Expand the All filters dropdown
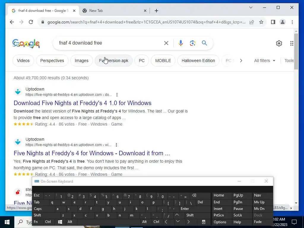304x228 pixels. tap(265, 61)
